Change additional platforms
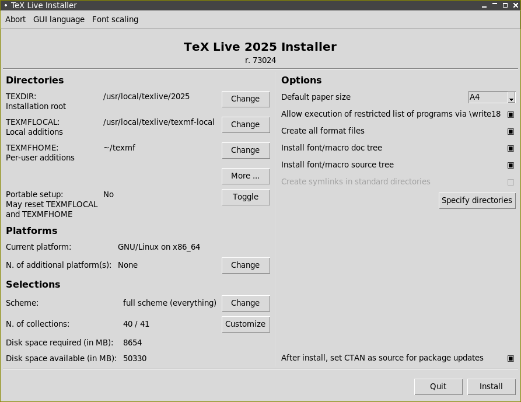 pyautogui.click(x=246, y=265)
